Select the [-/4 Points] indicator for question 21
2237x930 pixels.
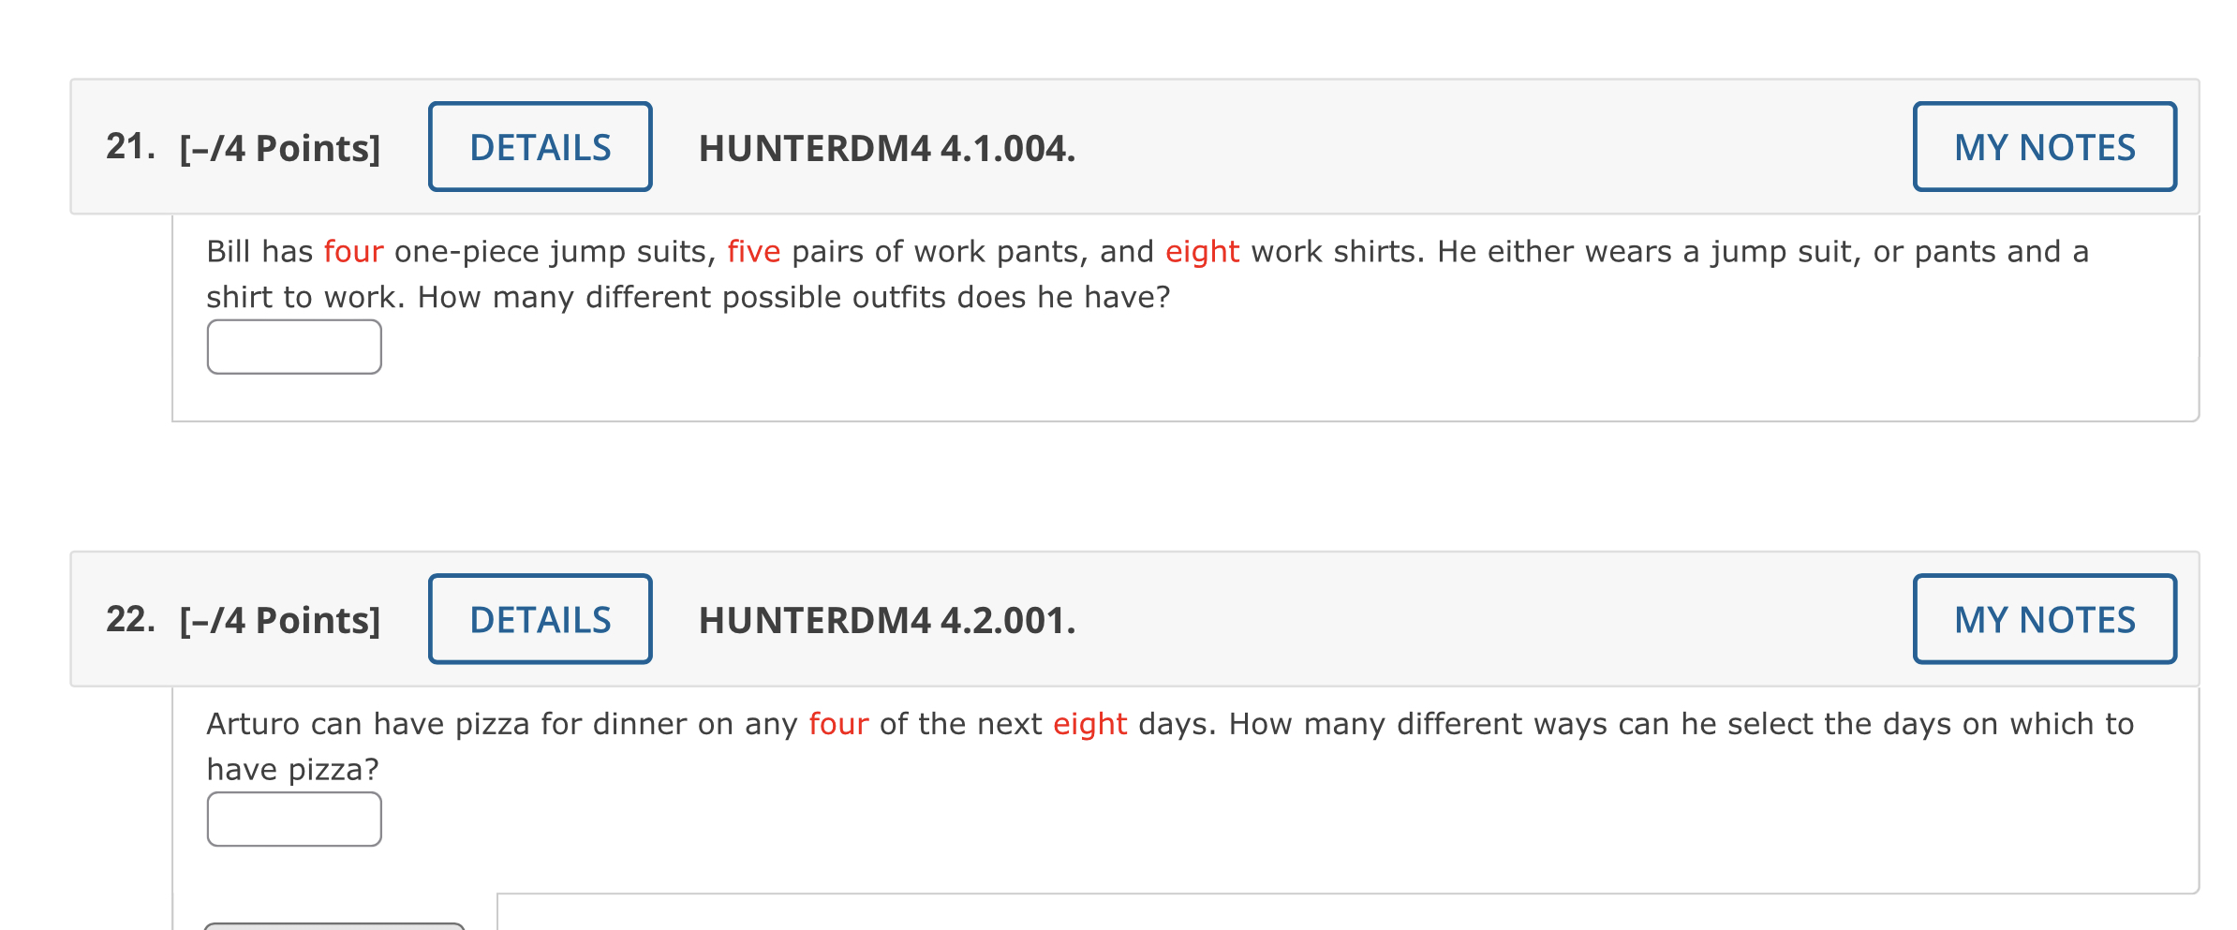pos(277,146)
